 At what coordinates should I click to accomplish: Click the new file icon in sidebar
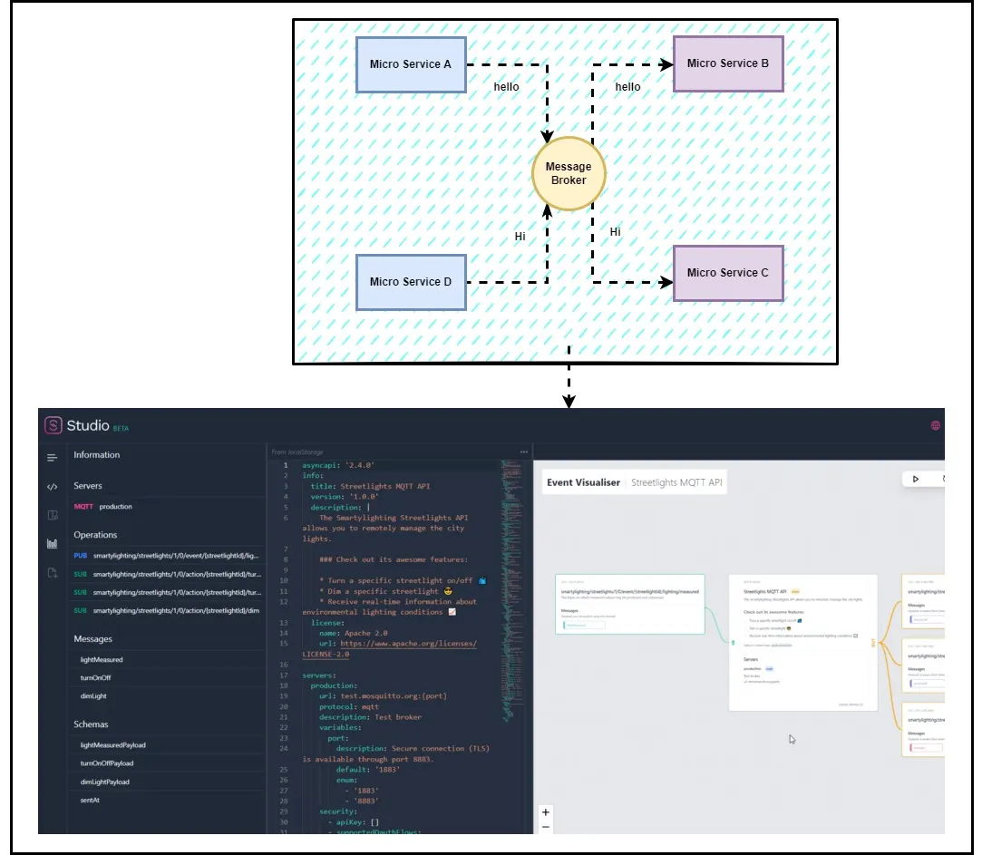[x=53, y=568]
